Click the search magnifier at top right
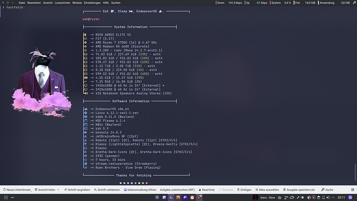Image resolution: width=357 pixels, height=201 pixels. (354, 3)
